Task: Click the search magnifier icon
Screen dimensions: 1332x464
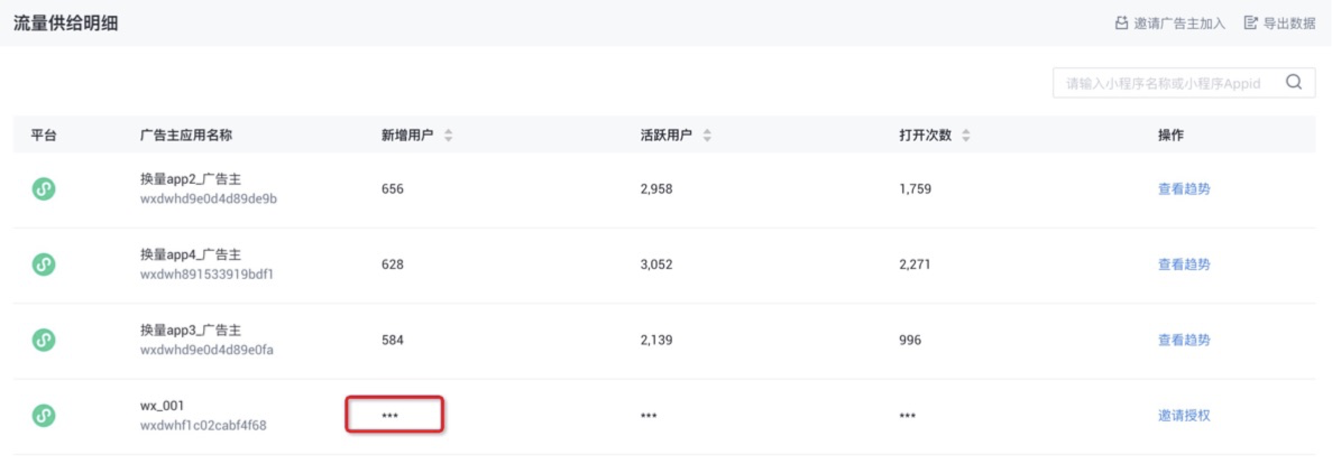Action: click(1294, 82)
